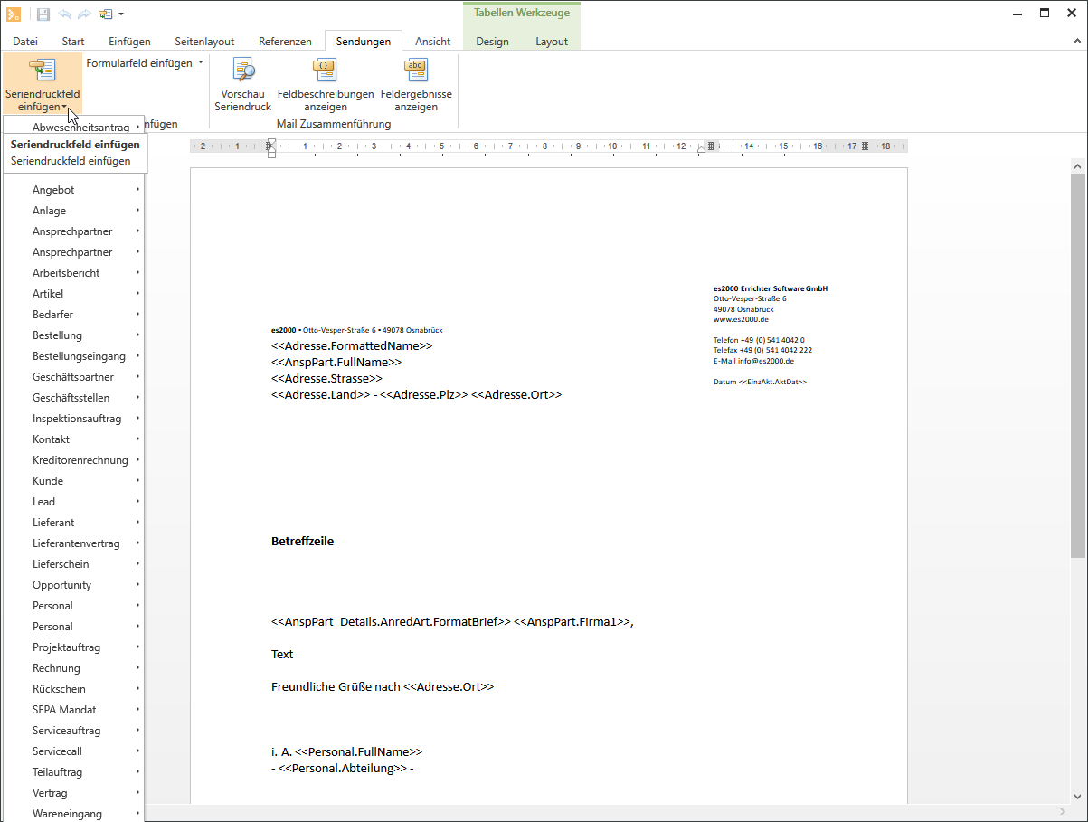The image size is (1088, 822).
Task: Click the Undo arrow icon
Action: coord(64,14)
